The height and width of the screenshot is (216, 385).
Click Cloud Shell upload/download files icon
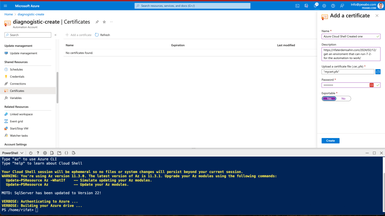pyautogui.click(x=52, y=153)
